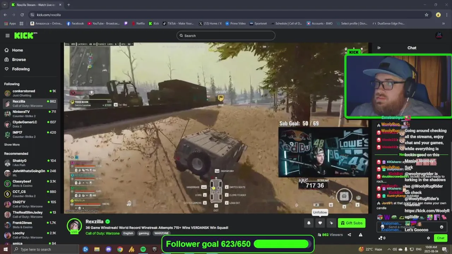Open IMP17 channel from sidebar
The width and height of the screenshot is (452, 254).
pos(30,134)
